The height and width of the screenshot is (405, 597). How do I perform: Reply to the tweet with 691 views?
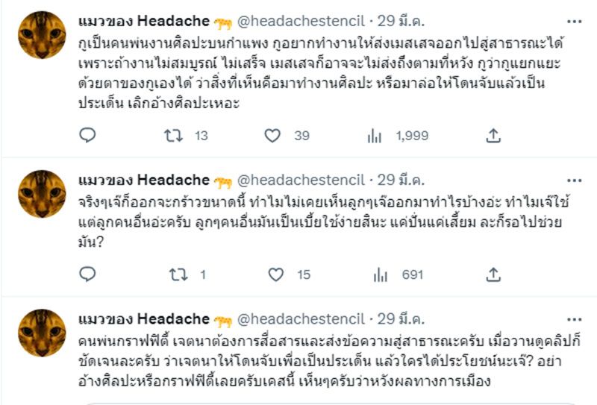click(x=87, y=274)
